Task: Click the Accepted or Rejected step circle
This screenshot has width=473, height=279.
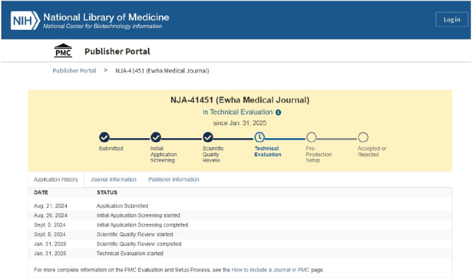Action: pos(363,137)
